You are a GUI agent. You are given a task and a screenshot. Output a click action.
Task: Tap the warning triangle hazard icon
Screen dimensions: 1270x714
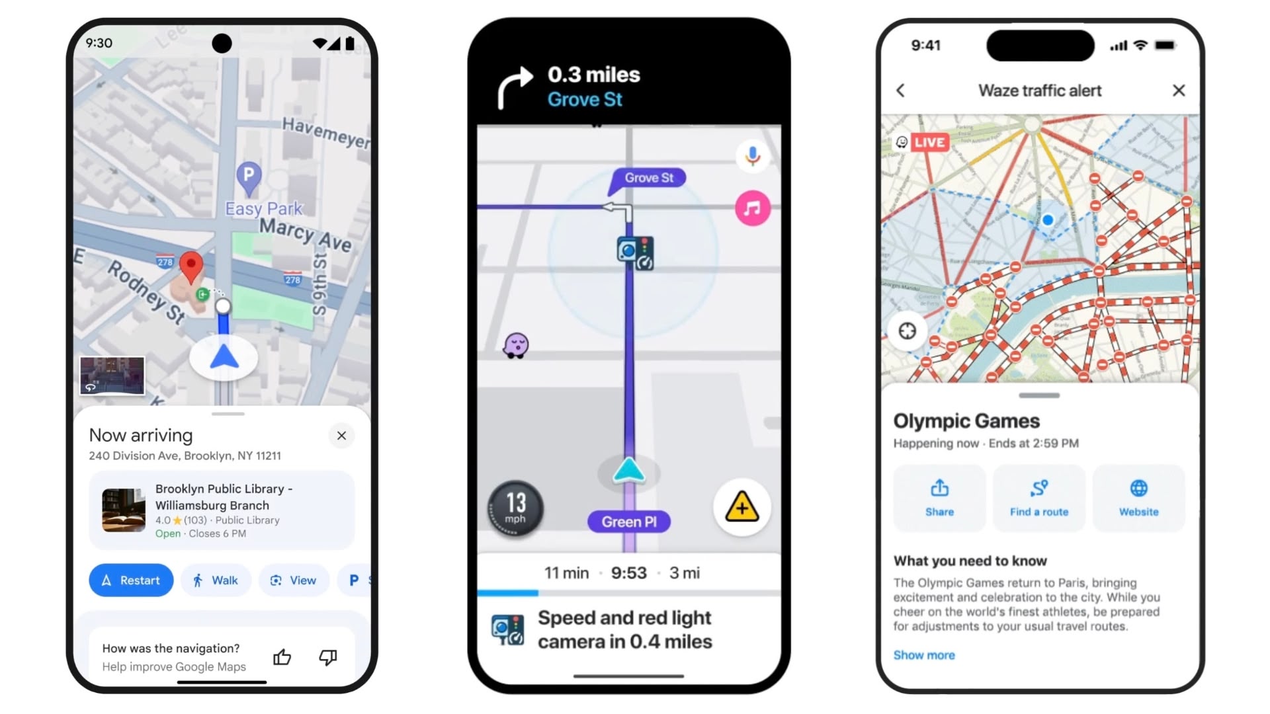point(740,507)
